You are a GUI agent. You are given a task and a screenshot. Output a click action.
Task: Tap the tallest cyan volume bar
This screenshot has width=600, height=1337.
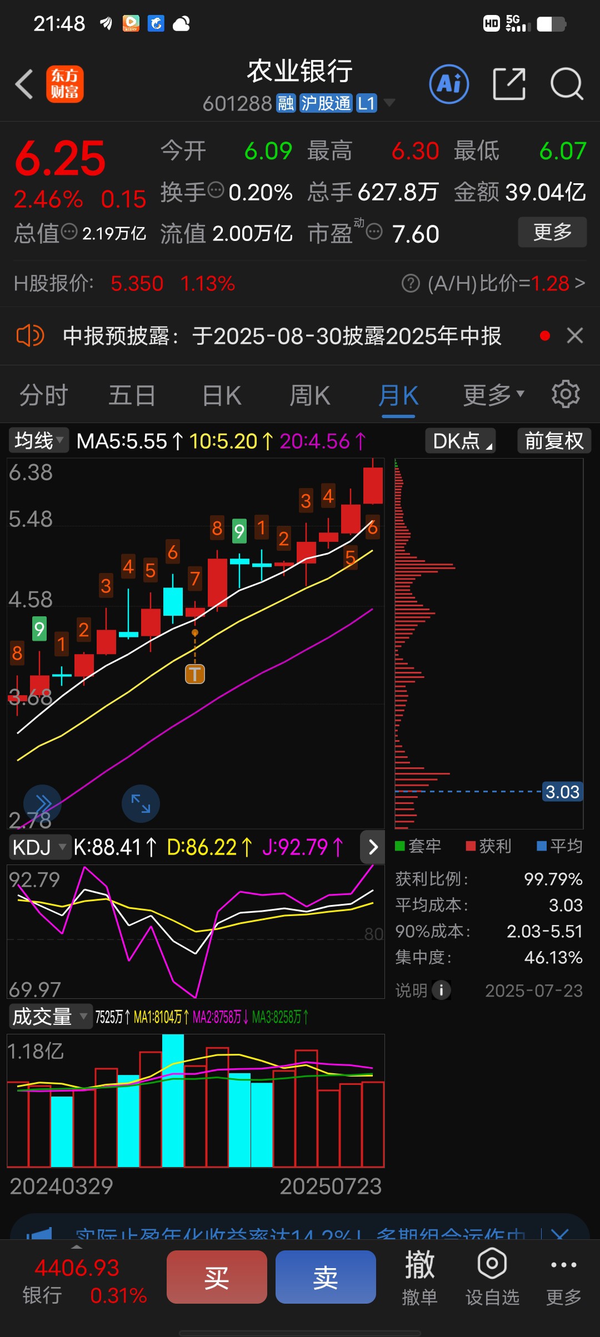click(x=173, y=1100)
